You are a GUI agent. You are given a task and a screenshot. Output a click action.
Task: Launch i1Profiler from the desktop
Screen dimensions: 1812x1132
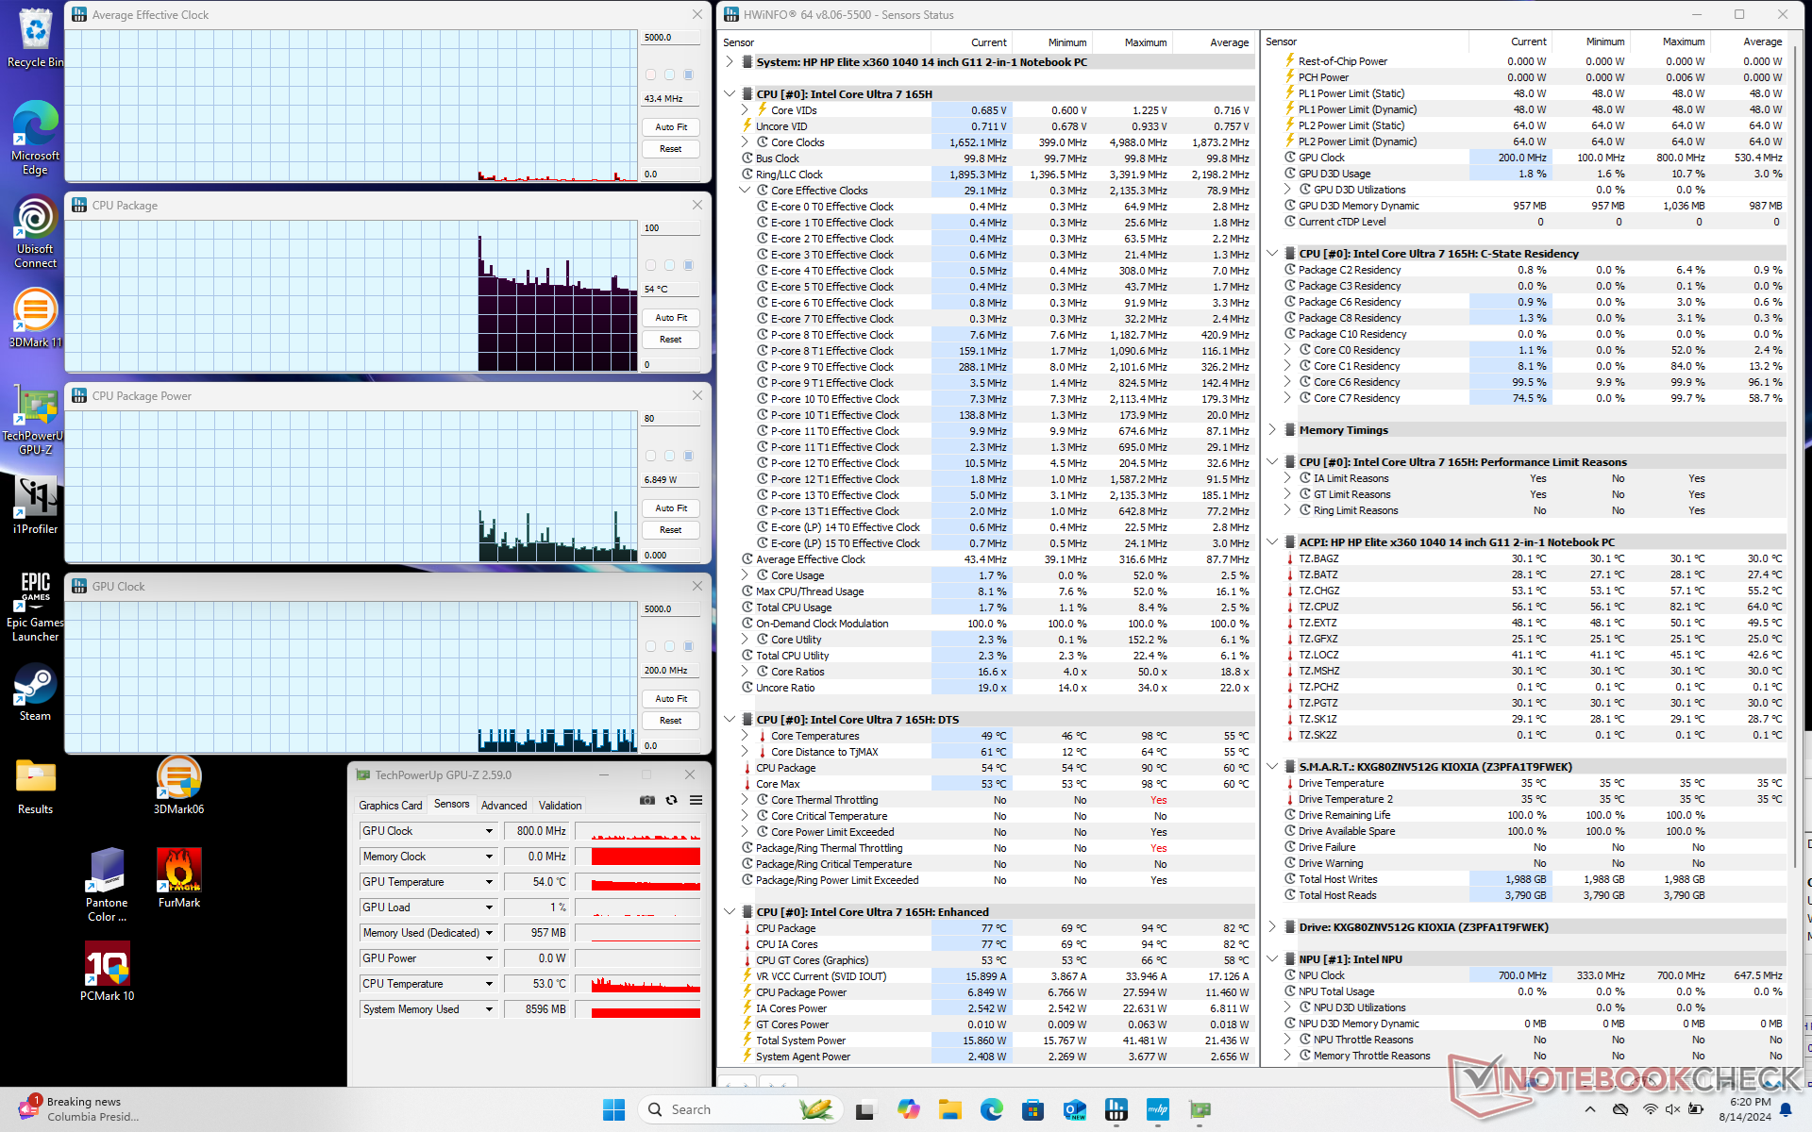pyautogui.click(x=35, y=504)
